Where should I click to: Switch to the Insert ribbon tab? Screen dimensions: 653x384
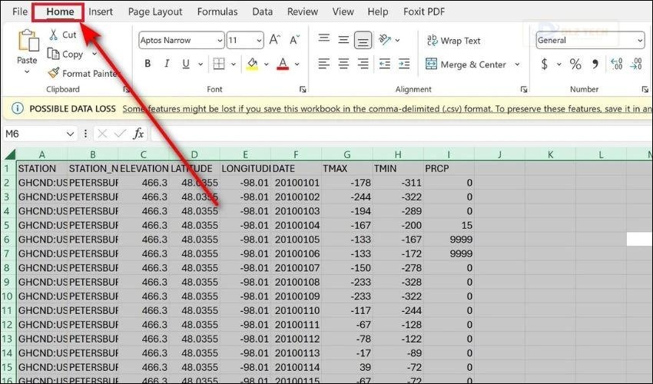click(x=101, y=12)
